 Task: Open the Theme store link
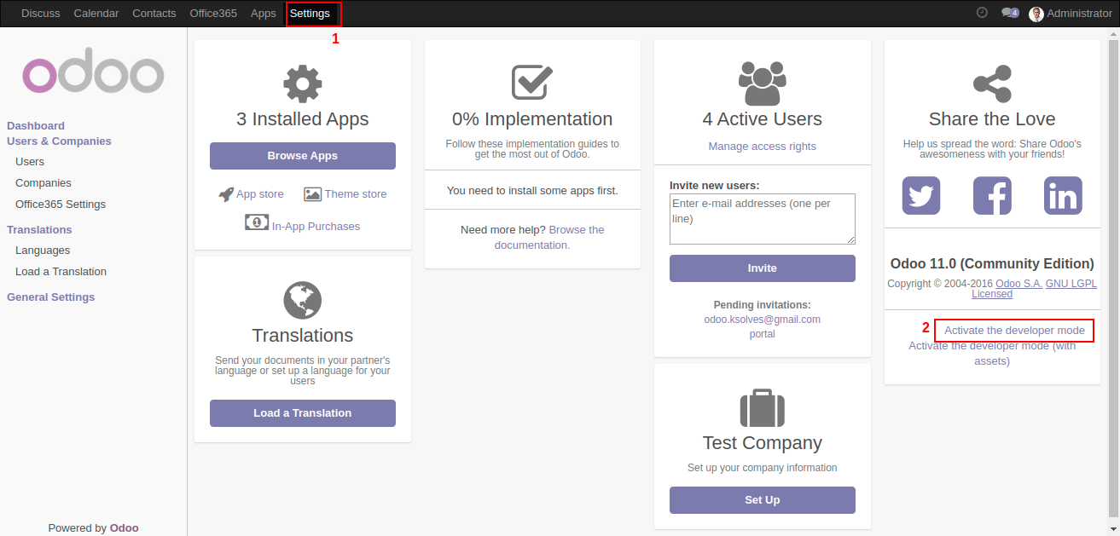356,194
